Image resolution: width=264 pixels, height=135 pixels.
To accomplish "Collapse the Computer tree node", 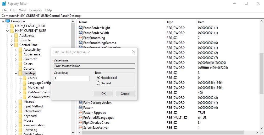I will point(3,21).
